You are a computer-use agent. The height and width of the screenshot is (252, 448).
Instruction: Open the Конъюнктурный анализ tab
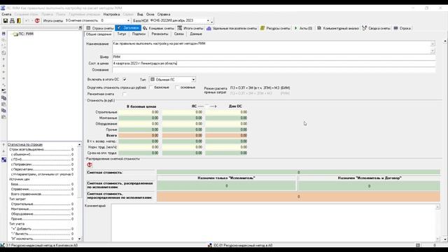[338, 28]
